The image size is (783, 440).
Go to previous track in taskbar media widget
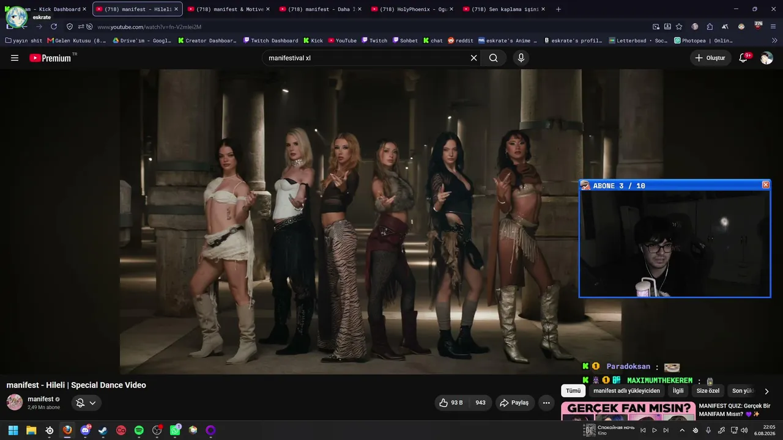click(x=643, y=430)
